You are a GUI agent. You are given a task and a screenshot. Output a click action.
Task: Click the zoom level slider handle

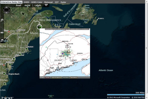(2, 33)
